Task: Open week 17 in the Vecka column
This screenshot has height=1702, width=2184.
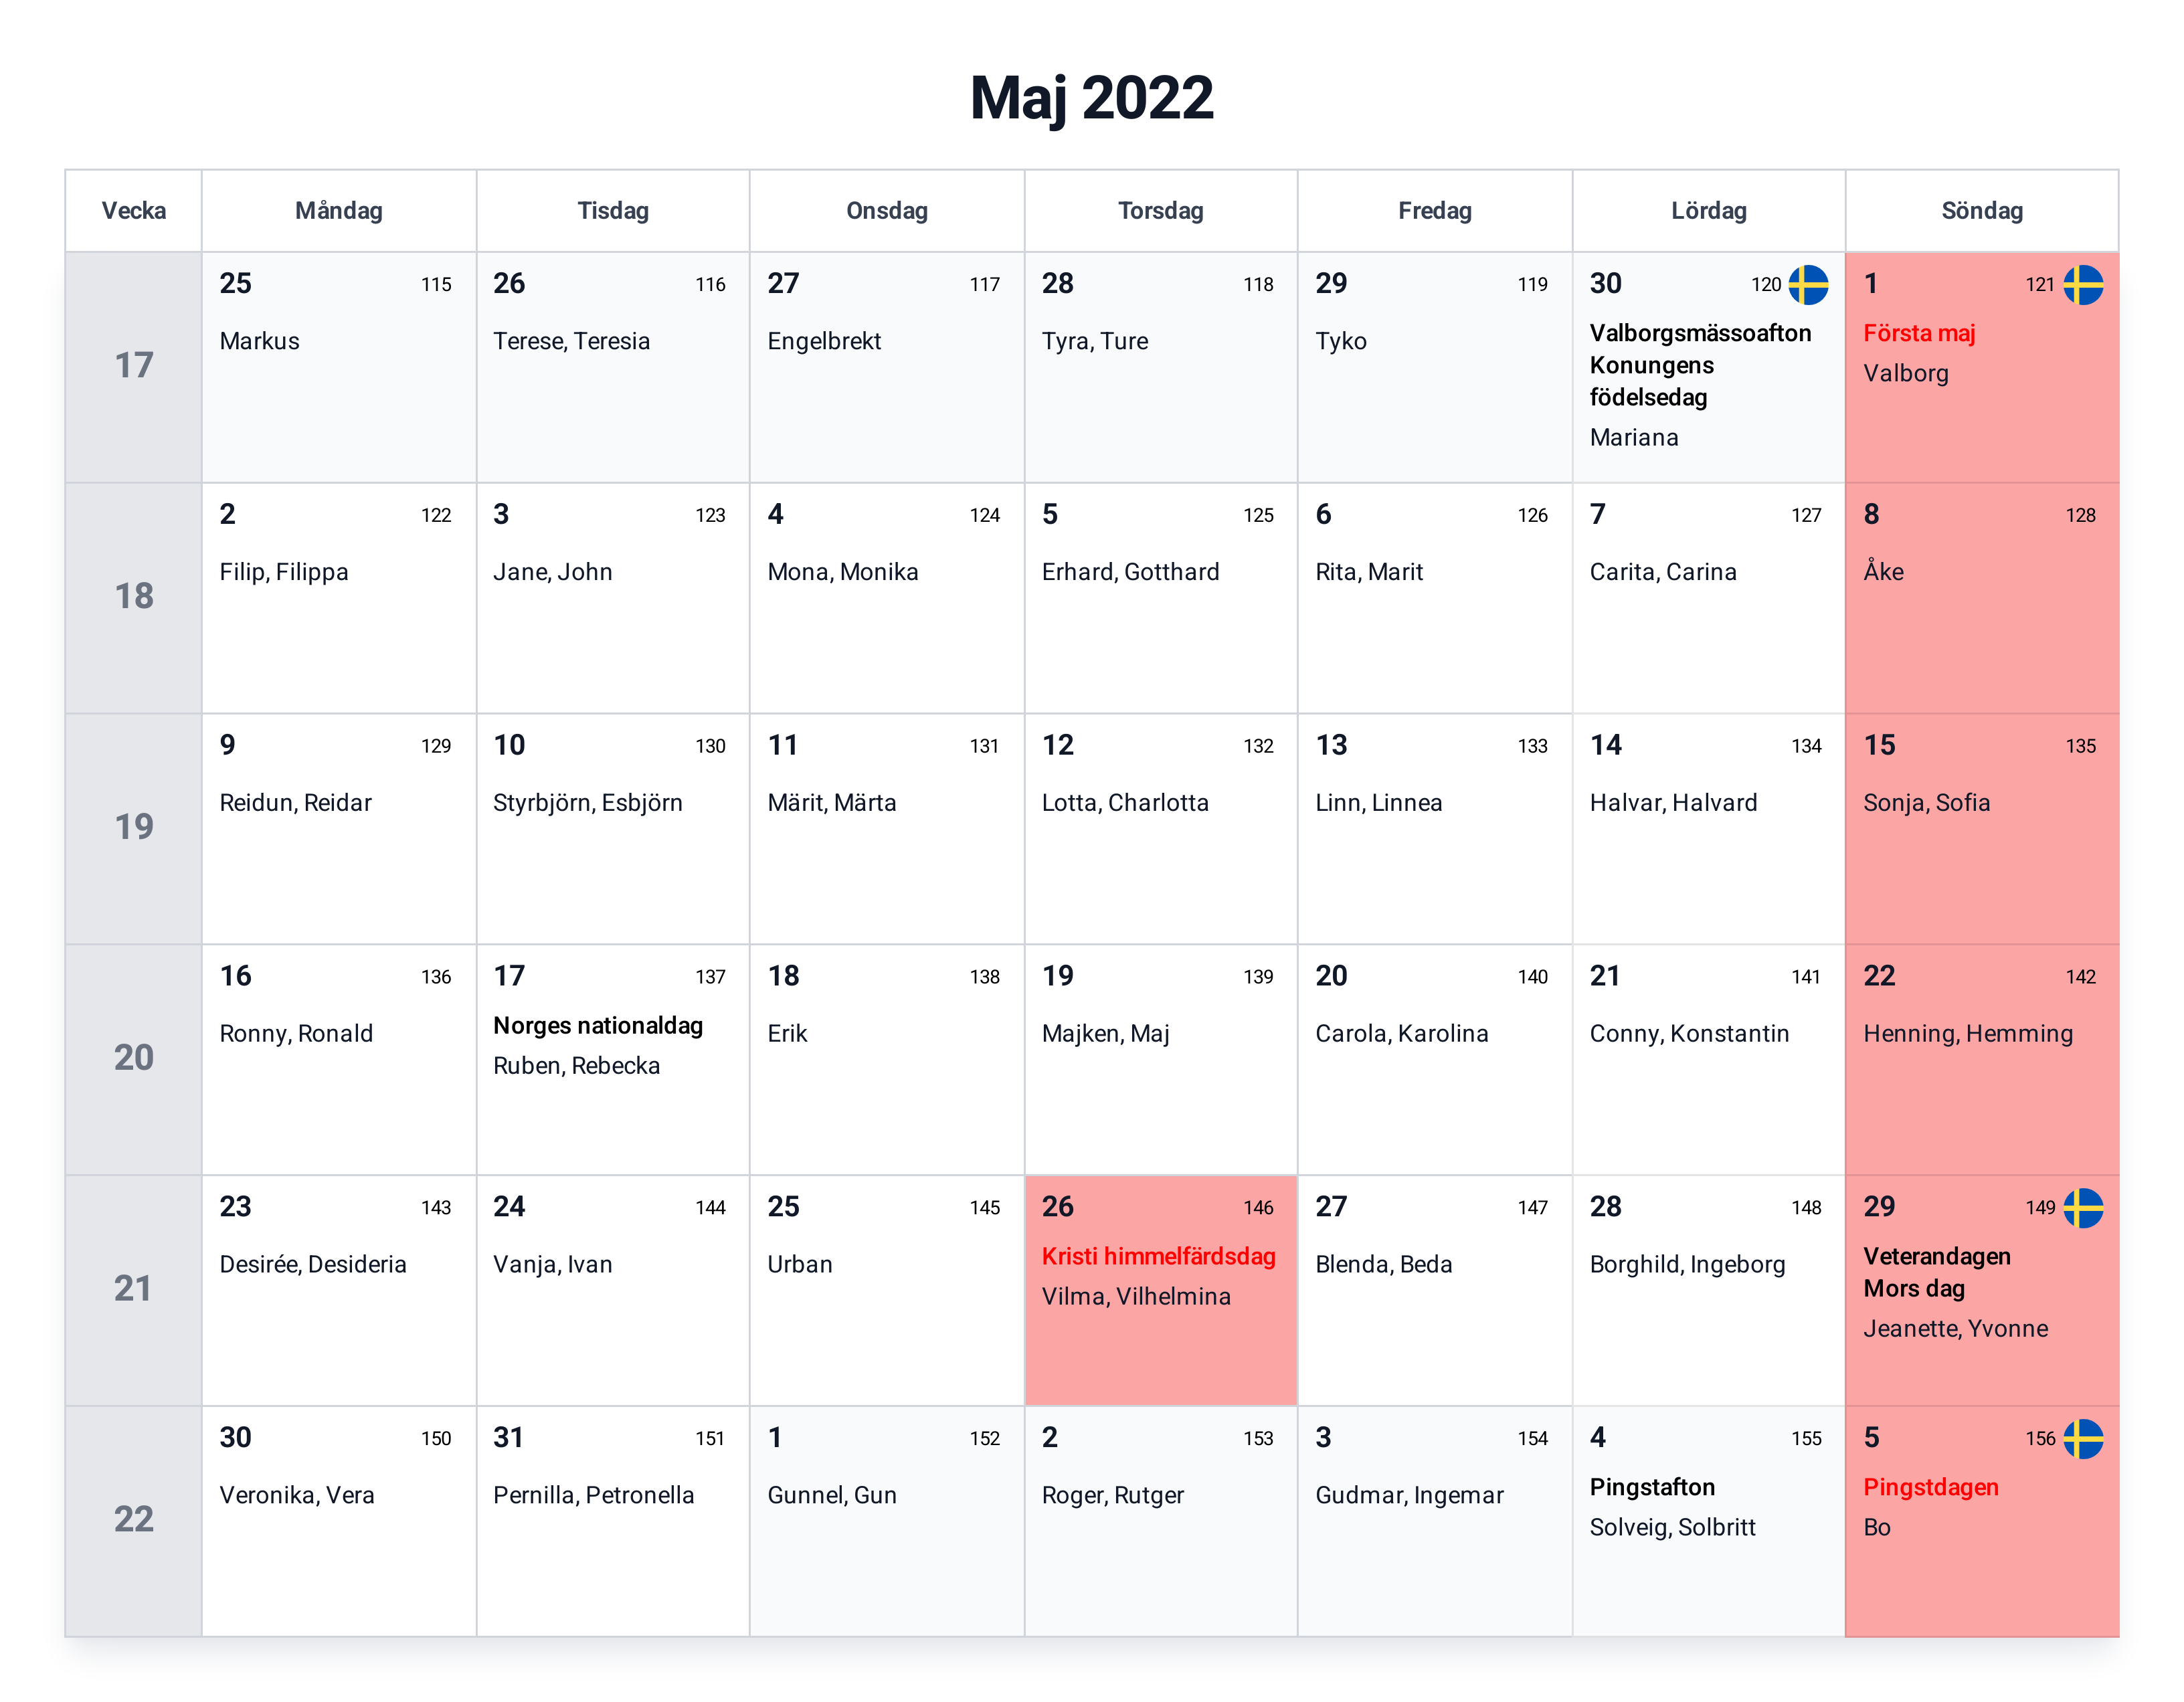Action: pos(134,366)
